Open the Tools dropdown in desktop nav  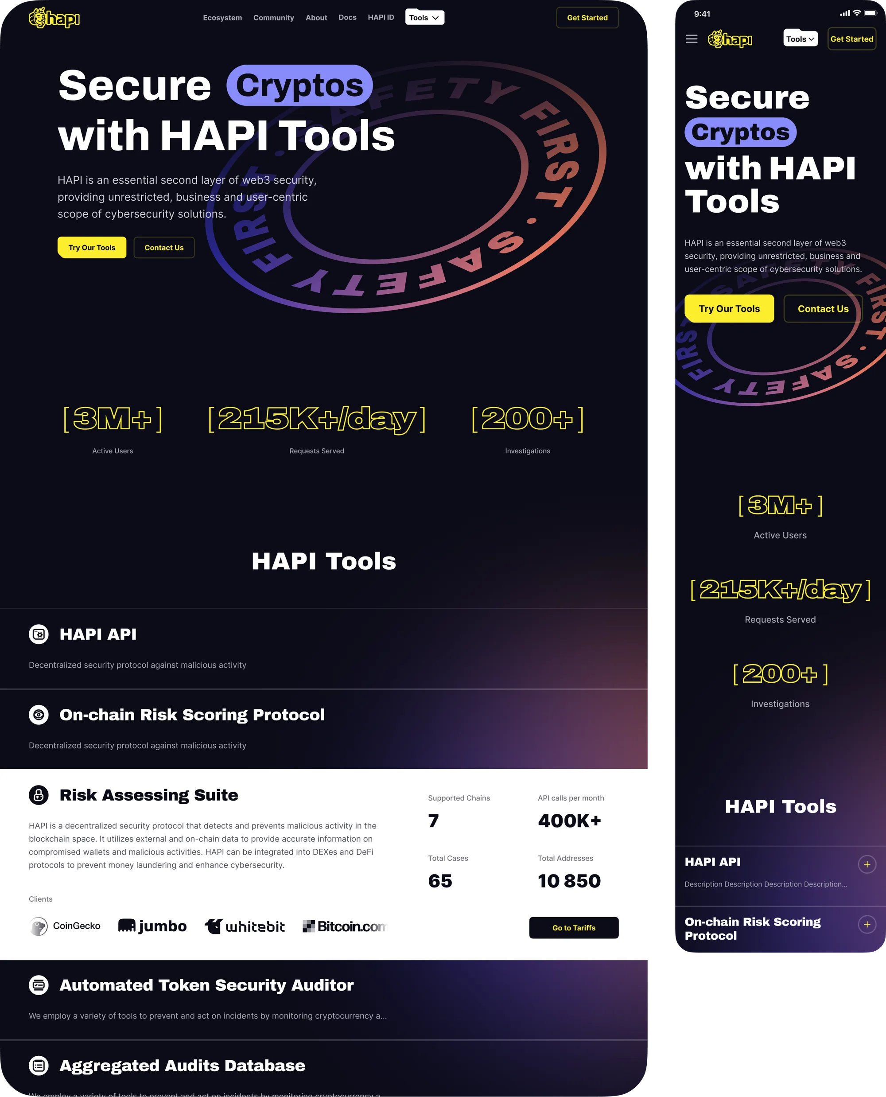click(x=425, y=17)
